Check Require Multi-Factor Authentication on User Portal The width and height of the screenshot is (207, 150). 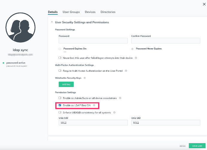[60, 71]
